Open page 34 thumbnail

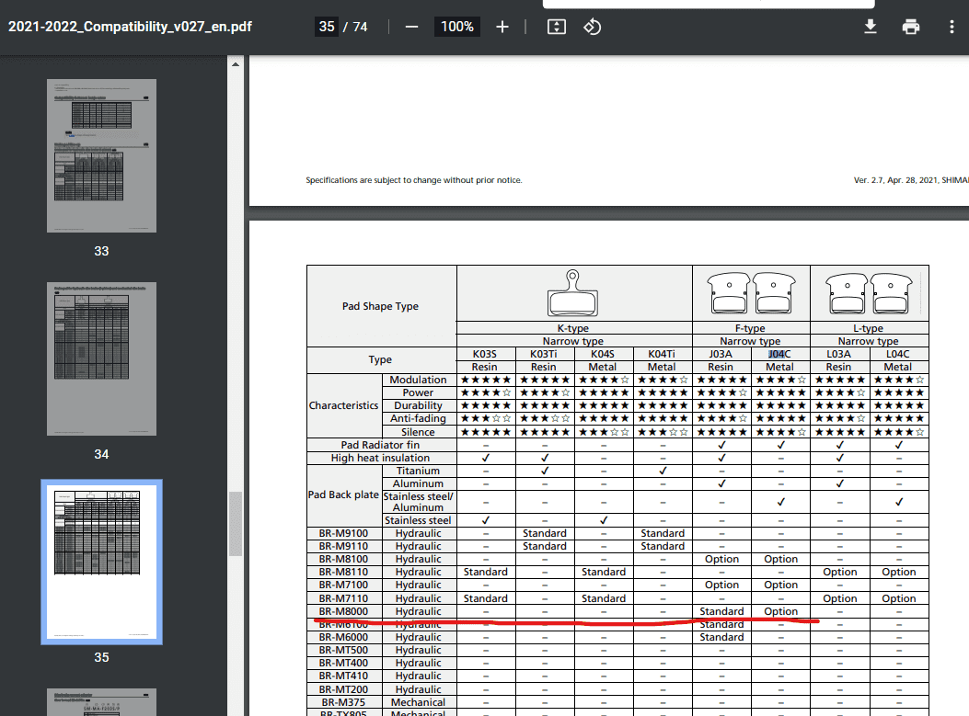[101, 358]
